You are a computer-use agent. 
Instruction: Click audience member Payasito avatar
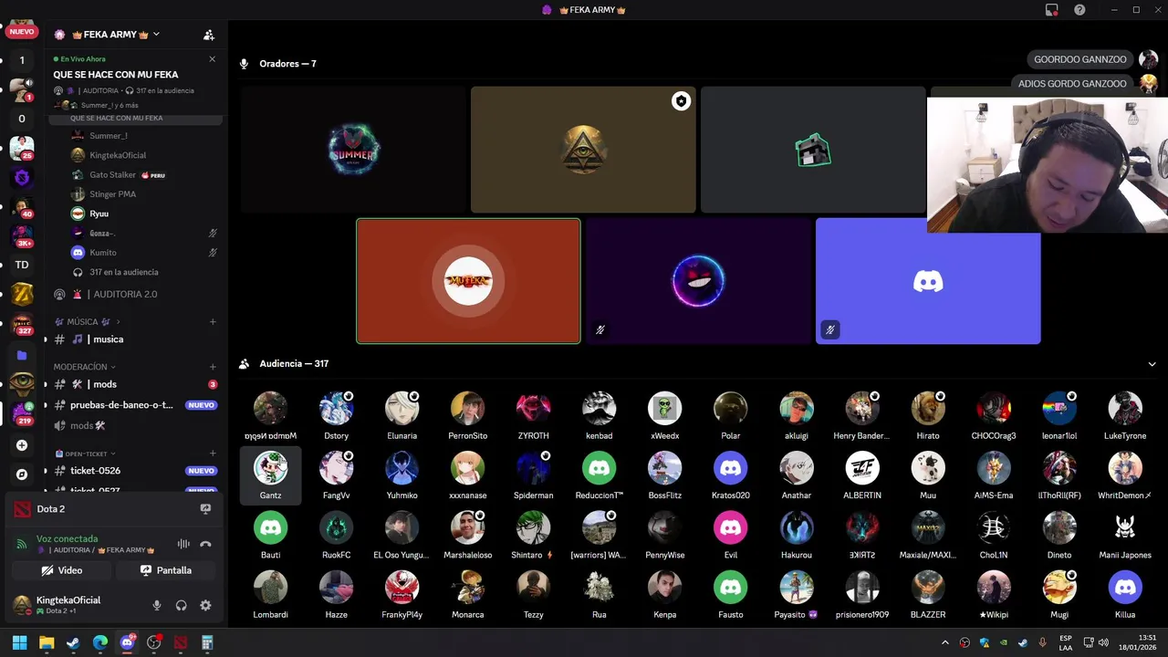[797, 588]
